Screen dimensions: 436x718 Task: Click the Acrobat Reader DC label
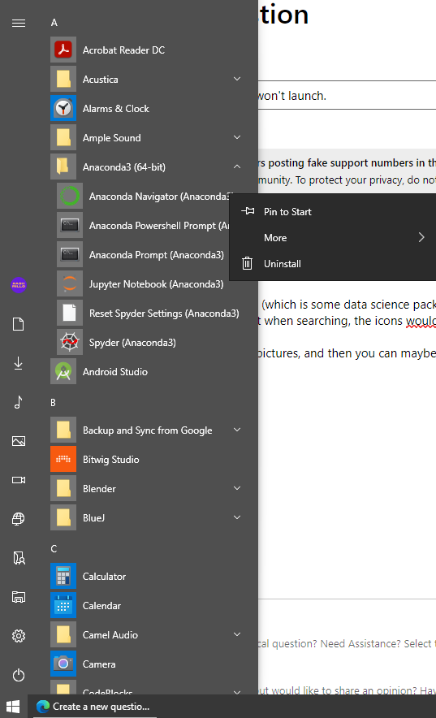[124, 50]
